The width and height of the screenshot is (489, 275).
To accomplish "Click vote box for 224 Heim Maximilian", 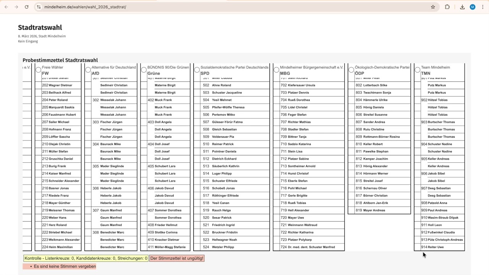I will pyautogui.click(x=38, y=247).
